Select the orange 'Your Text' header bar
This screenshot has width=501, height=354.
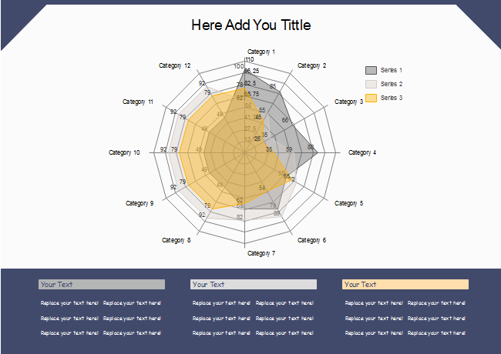click(405, 284)
